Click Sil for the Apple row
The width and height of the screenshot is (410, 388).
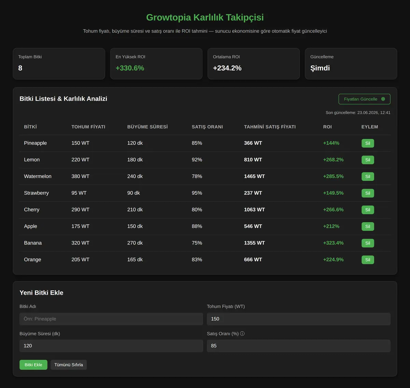368,226
